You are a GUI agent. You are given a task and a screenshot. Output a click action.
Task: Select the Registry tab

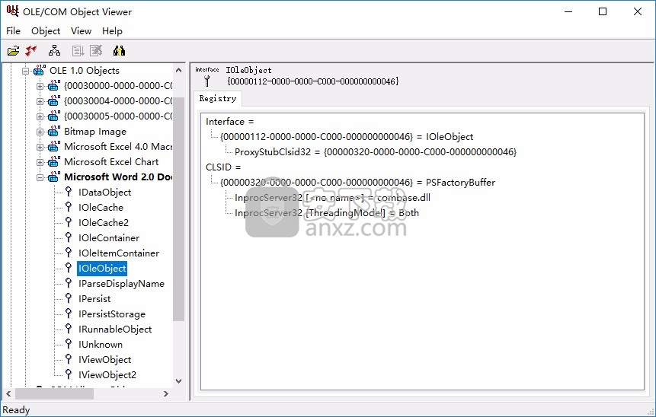pyautogui.click(x=218, y=99)
